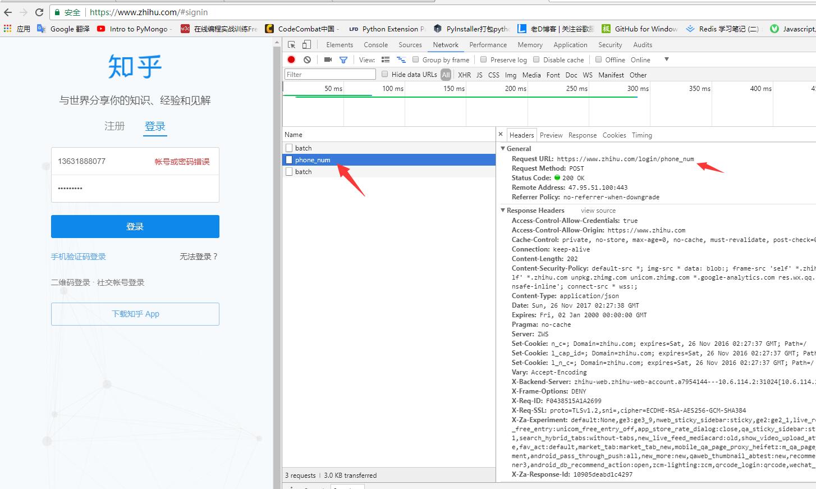Switch to the Console tab
The height and width of the screenshot is (489, 816).
pos(375,45)
